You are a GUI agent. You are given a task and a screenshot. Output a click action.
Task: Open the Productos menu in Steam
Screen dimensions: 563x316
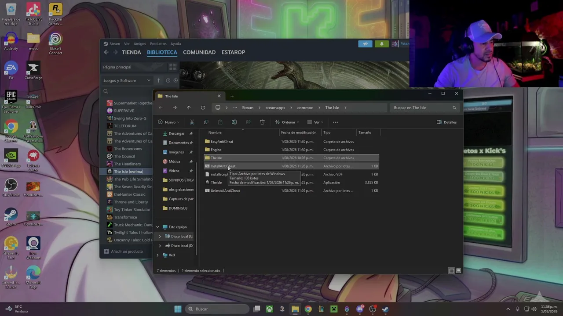click(158, 44)
